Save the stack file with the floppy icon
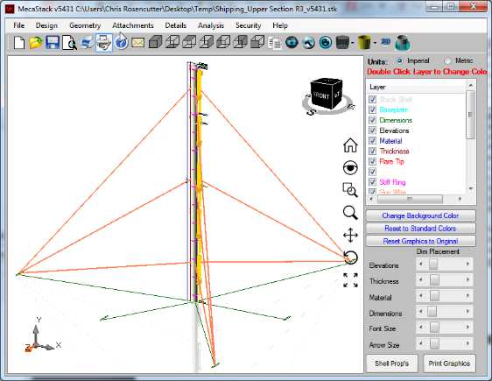Screen dimensions: 492x381 coord(53,42)
